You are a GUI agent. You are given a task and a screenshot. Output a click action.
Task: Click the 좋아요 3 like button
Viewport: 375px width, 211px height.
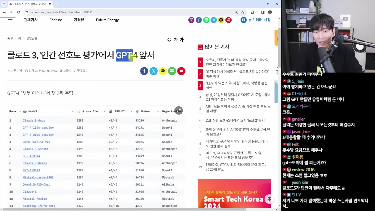click(80, 71)
